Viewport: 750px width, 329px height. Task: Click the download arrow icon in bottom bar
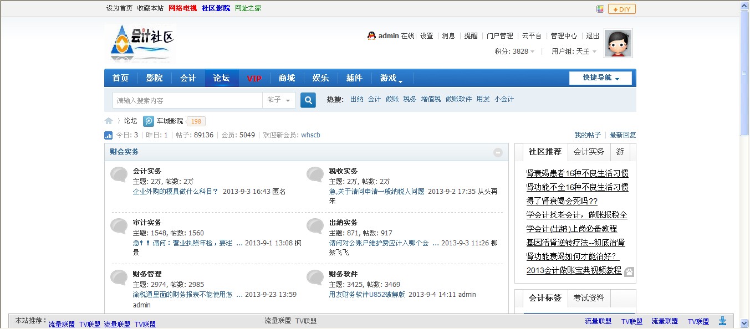(x=722, y=321)
